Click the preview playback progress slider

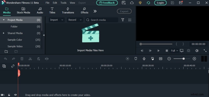tap(156, 44)
